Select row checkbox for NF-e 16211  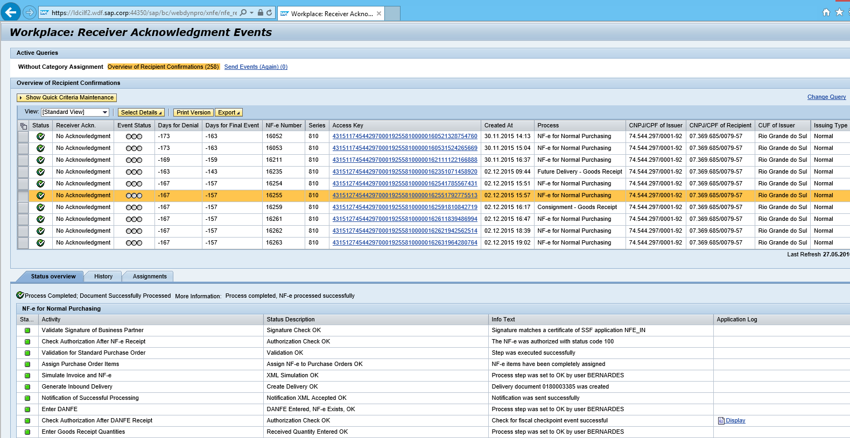[x=23, y=160]
